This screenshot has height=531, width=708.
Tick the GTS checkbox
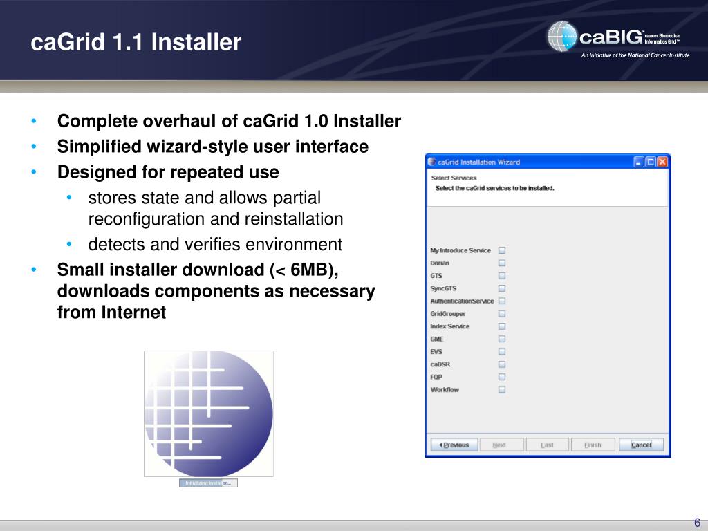(x=502, y=275)
